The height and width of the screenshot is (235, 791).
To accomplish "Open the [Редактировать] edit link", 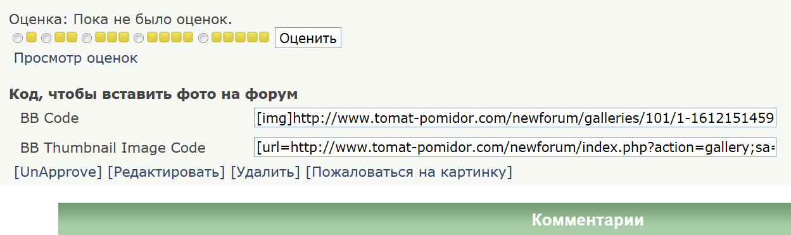I will [167, 172].
